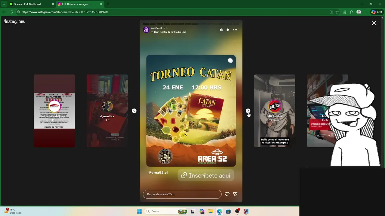The width and height of the screenshot is (385, 216).
Task: Open File Explorer from the taskbar
Action: (x=211, y=211)
